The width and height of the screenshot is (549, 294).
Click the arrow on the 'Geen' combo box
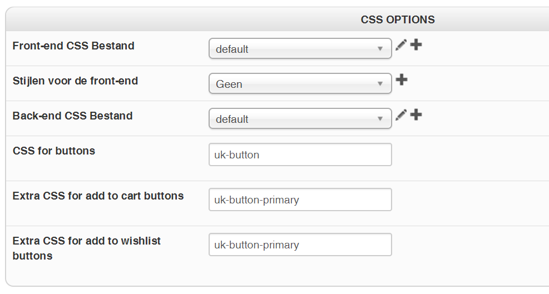pyautogui.click(x=380, y=84)
